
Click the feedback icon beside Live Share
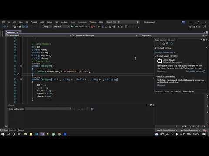(x=205, y=27)
